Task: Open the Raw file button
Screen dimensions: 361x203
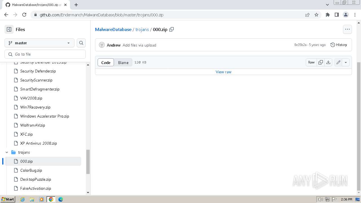Action: [311, 62]
